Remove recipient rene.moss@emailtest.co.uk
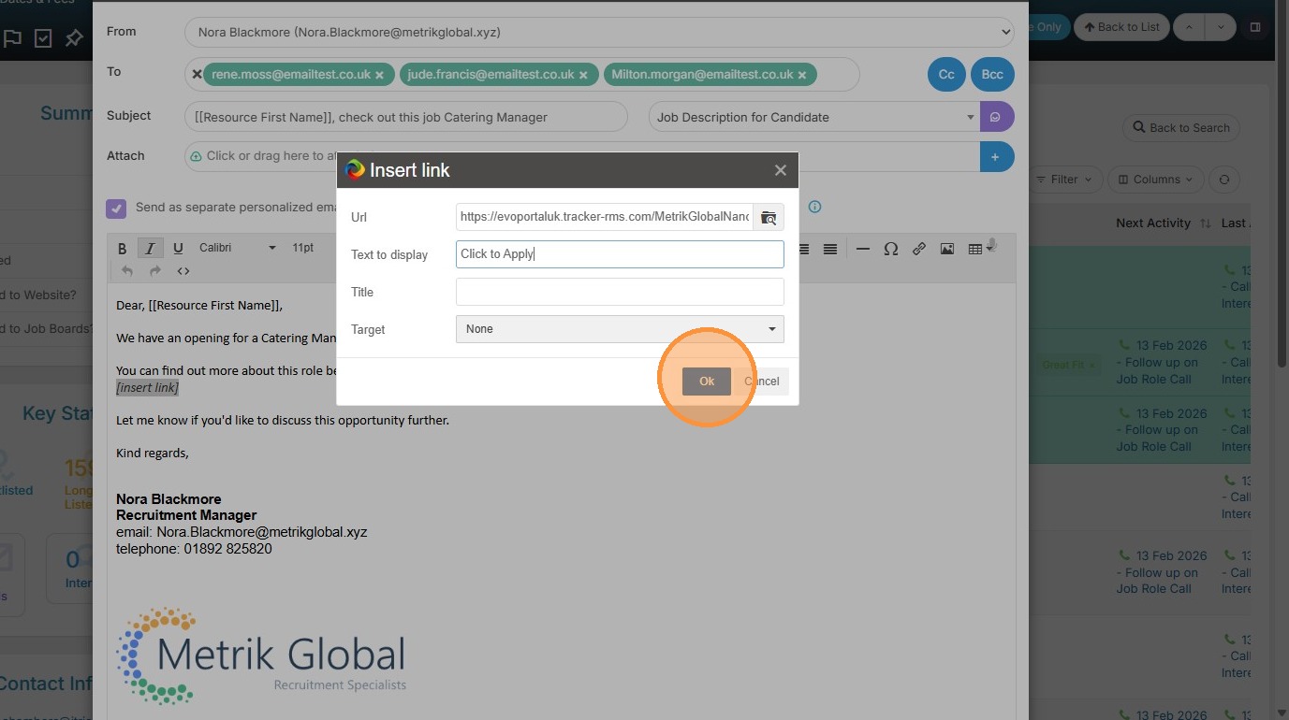 pyautogui.click(x=379, y=75)
